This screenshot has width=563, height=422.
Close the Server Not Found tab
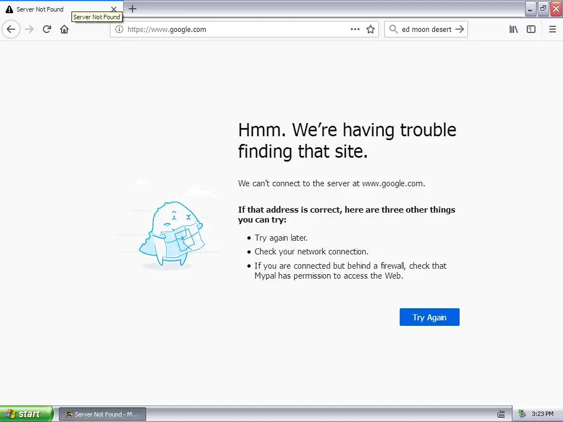[113, 9]
